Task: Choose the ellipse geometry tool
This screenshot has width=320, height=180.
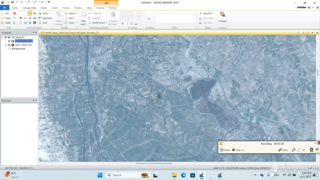Action: (x=30, y=18)
